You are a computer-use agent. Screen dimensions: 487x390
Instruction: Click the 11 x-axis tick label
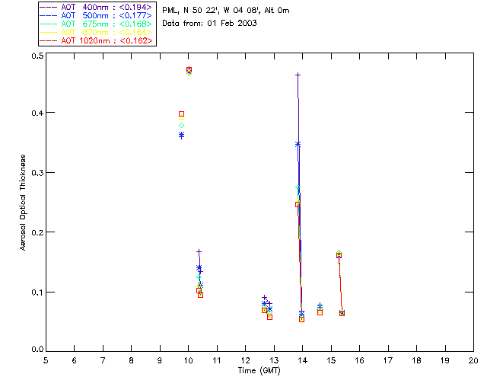[217, 360]
